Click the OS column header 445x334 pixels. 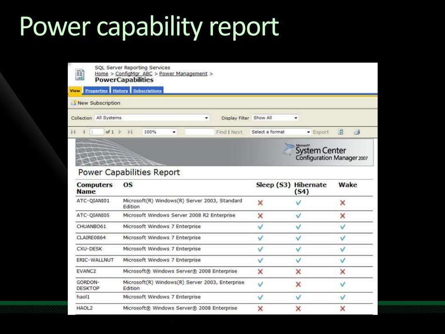(x=128, y=185)
